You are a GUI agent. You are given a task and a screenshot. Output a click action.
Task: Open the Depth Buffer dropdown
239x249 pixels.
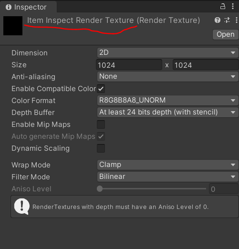(x=168, y=112)
